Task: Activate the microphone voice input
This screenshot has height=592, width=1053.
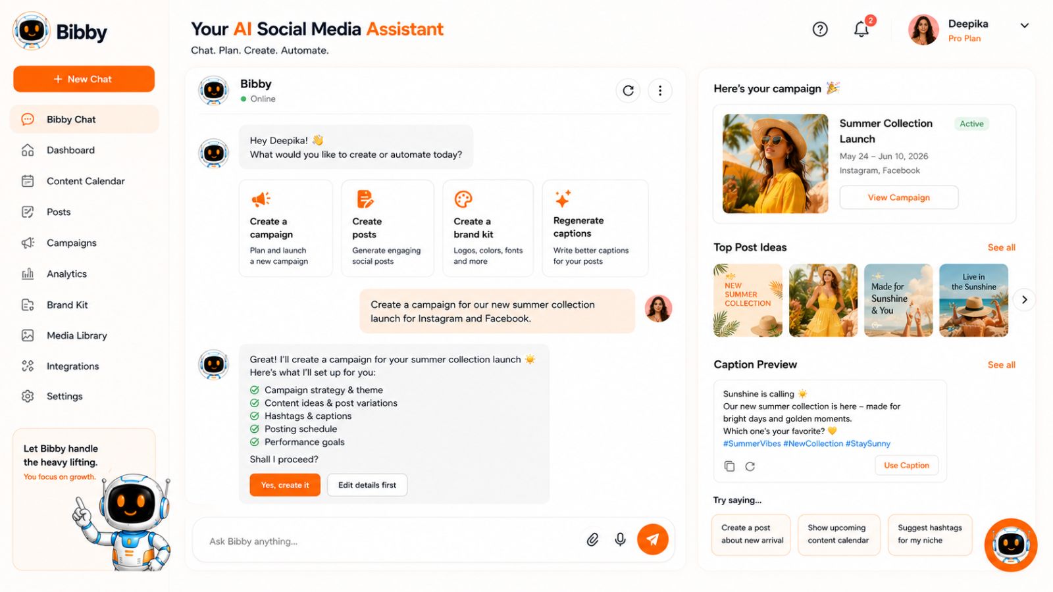Action: [620, 540]
